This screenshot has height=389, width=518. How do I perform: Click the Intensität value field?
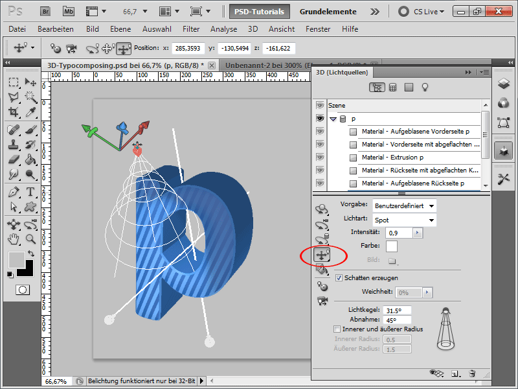coord(399,233)
